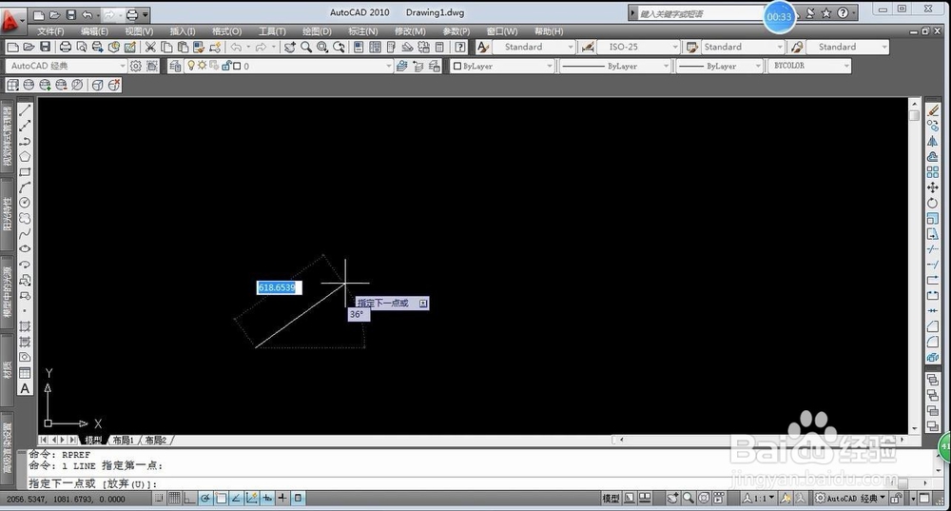Select the Table tool
This screenshot has width=951, height=511.
(x=25, y=373)
